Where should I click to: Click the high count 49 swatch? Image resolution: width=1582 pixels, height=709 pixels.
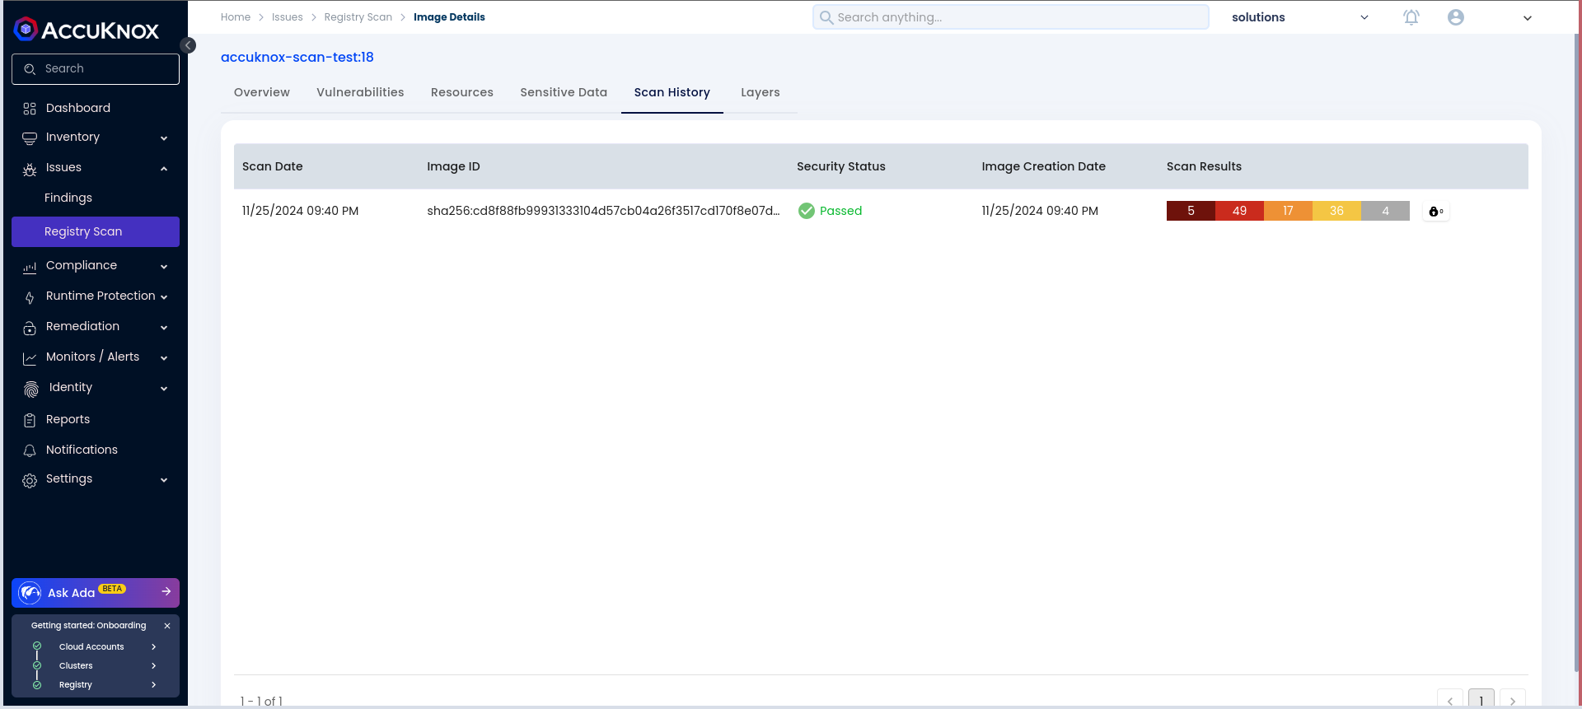click(x=1239, y=212)
